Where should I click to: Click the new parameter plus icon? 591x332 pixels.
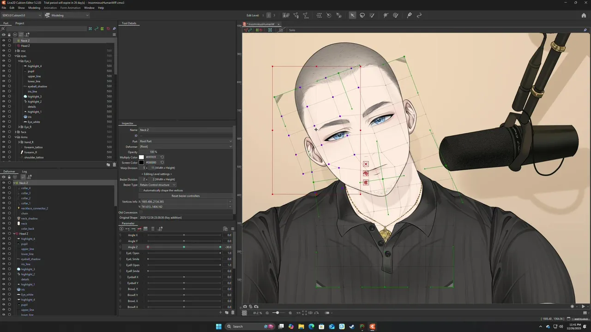[220, 313]
